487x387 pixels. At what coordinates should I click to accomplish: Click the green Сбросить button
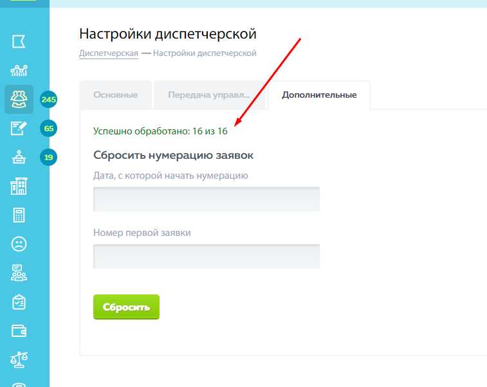coord(126,307)
